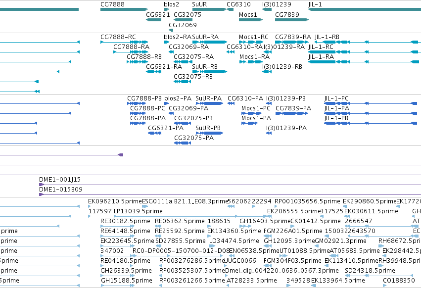The height and width of the screenshot is (288, 421).
Task: Open EST GH26339.5prime
Action: pos(126,271)
